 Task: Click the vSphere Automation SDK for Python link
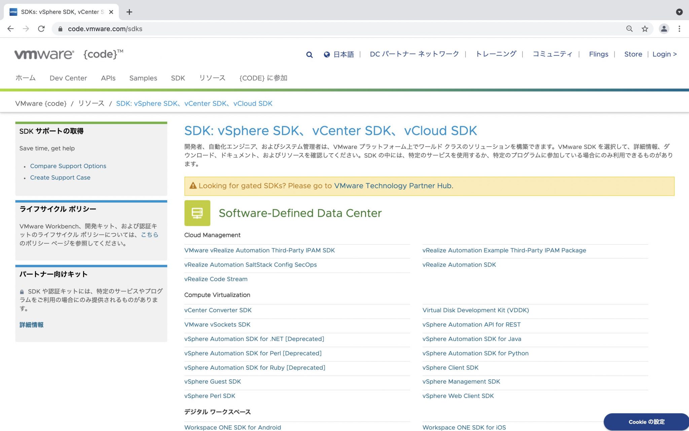[x=475, y=353]
